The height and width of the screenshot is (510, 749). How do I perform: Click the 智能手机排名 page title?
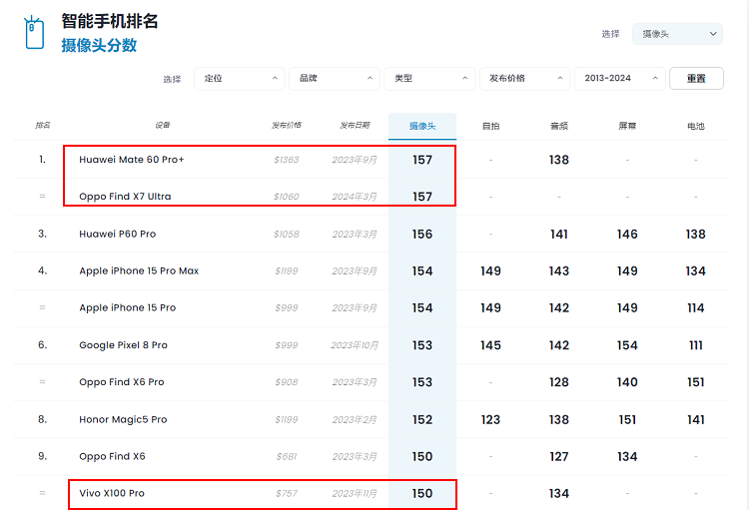click(110, 21)
